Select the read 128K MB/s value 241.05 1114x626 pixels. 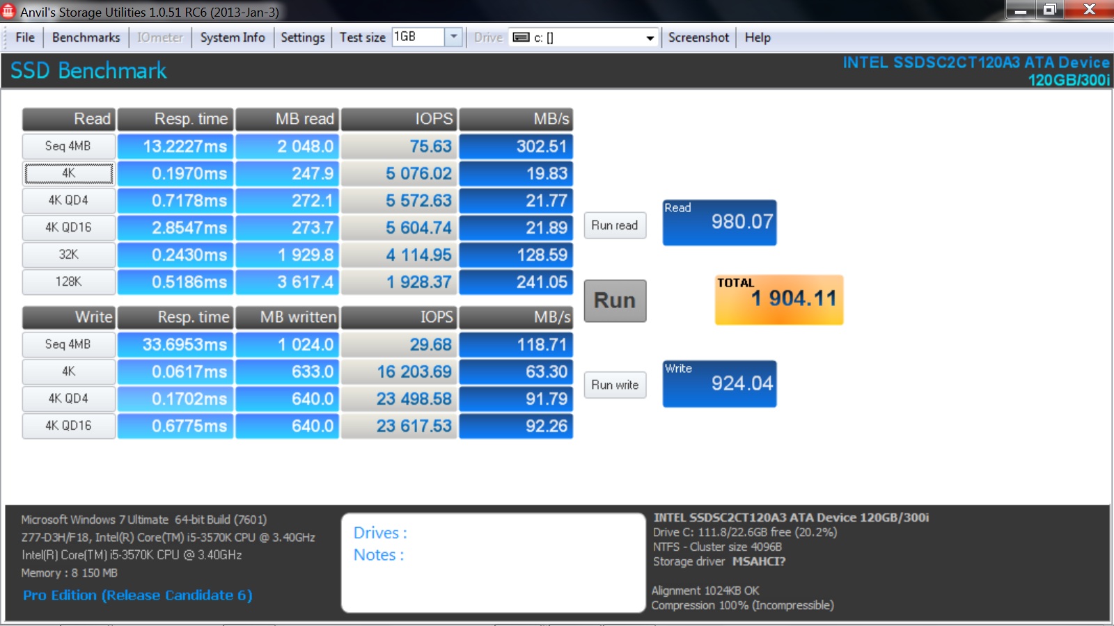point(516,282)
